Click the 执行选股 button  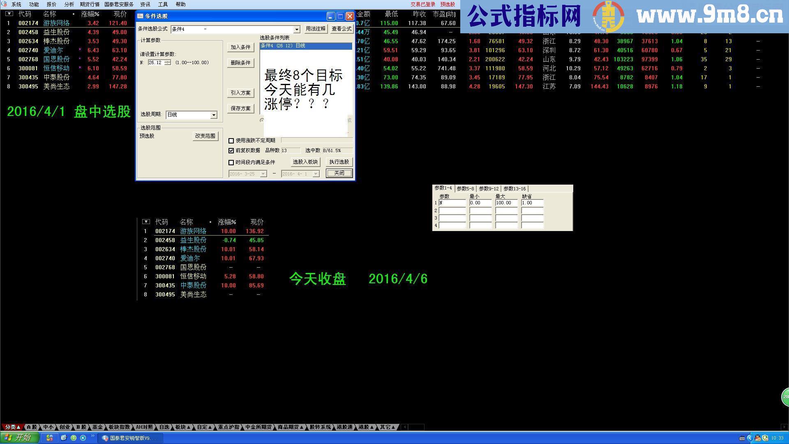pyautogui.click(x=339, y=162)
